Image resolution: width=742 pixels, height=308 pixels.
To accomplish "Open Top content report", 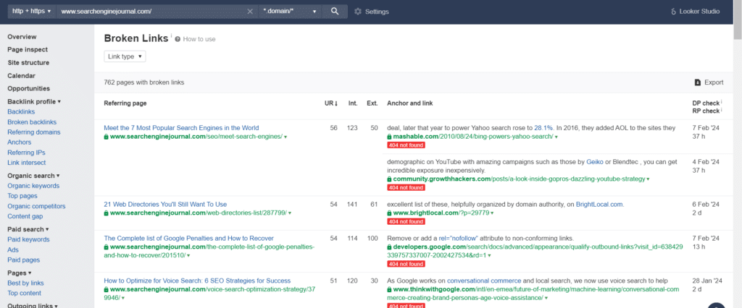I will pyautogui.click(x=24, y=294).
